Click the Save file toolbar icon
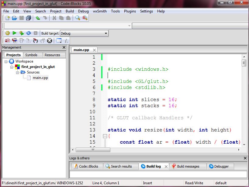Viewport: 249px width, 187px height. (22, 18)
